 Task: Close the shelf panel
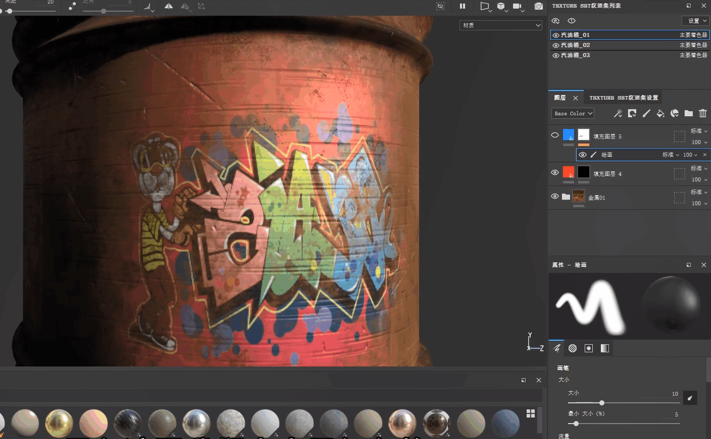pos(539,380)
